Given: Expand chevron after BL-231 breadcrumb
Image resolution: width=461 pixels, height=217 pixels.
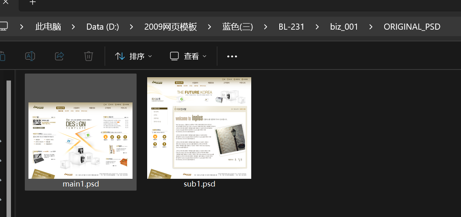Looking at the screenshot, I should point(317,27).
